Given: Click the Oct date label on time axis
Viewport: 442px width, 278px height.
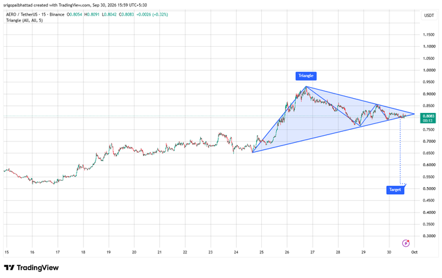Looking at the screenshot, I should pyautogui.click(x=414, y=252).
